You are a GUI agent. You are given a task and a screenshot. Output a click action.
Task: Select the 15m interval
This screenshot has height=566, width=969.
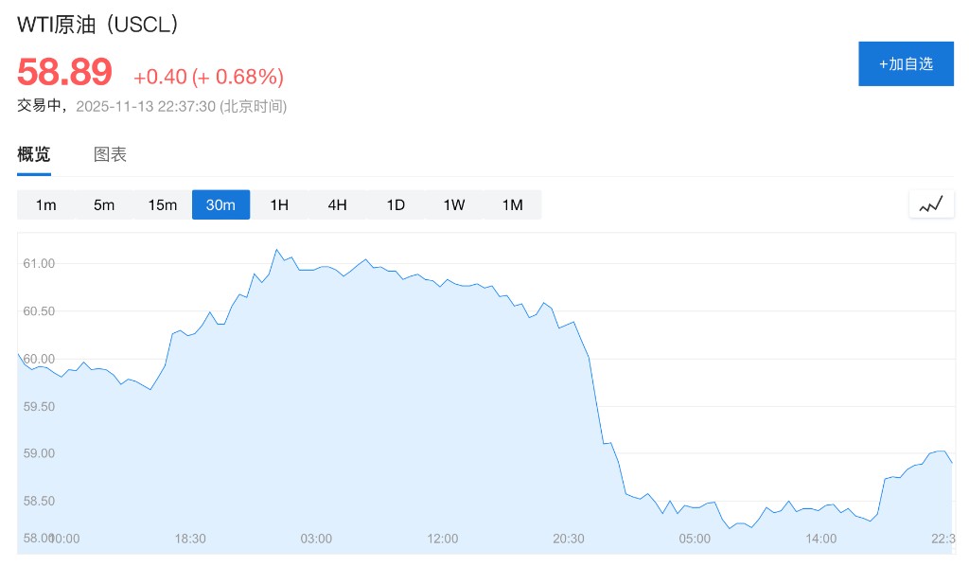tap(163, 205)
